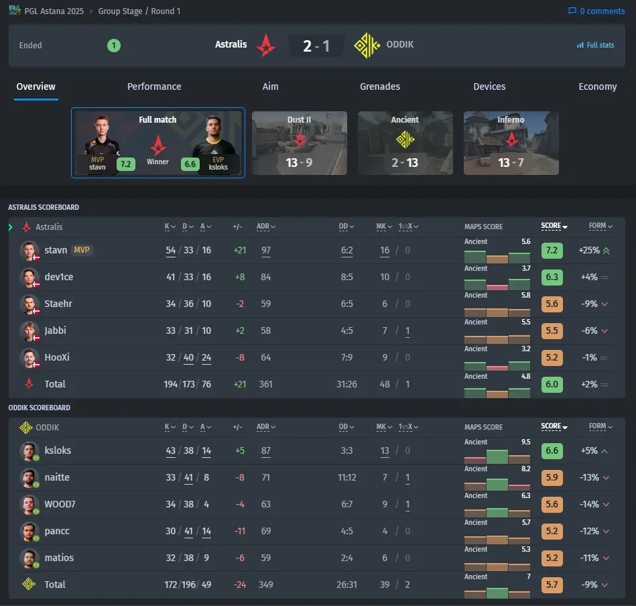Sort ODDIK scoreboard by ADR
The height and width of the screenshot is (606, 636).
[265, 427]
